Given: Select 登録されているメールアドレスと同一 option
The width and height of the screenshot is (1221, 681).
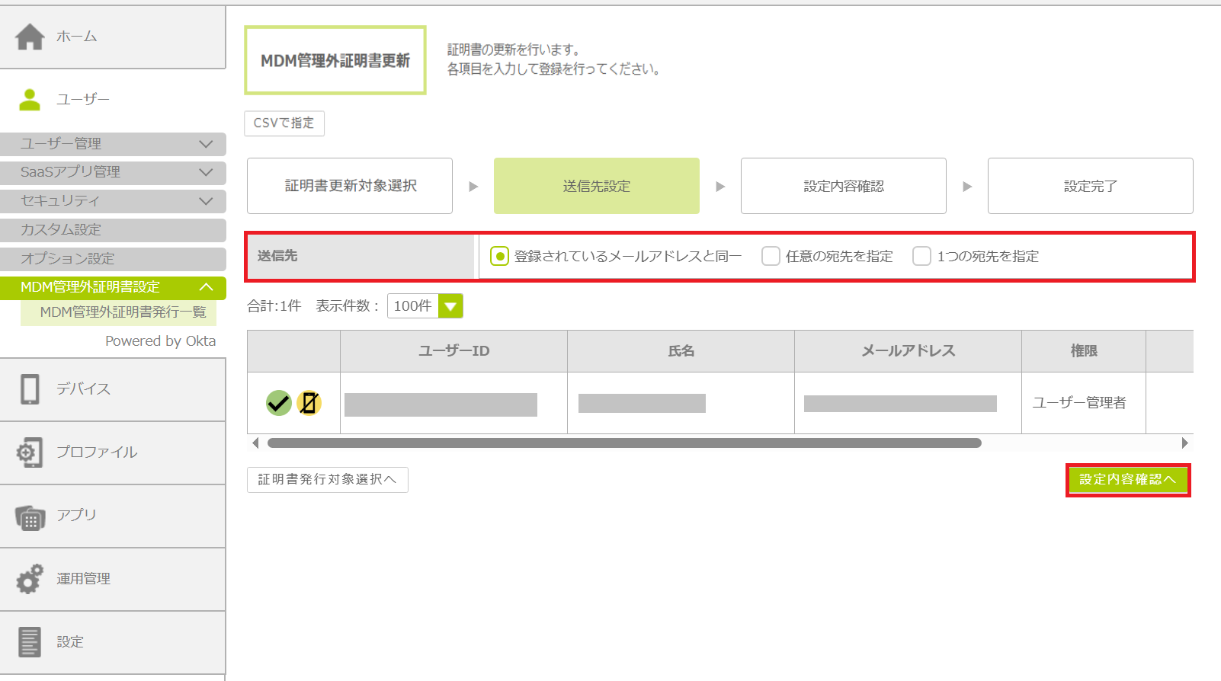Looking at the screenshot, I should 499,257.
